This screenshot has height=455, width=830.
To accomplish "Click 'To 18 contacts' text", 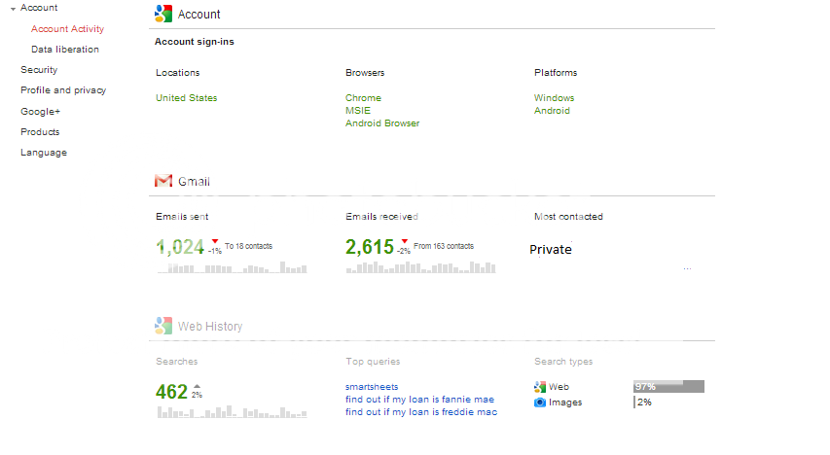I will click(248, 246).
